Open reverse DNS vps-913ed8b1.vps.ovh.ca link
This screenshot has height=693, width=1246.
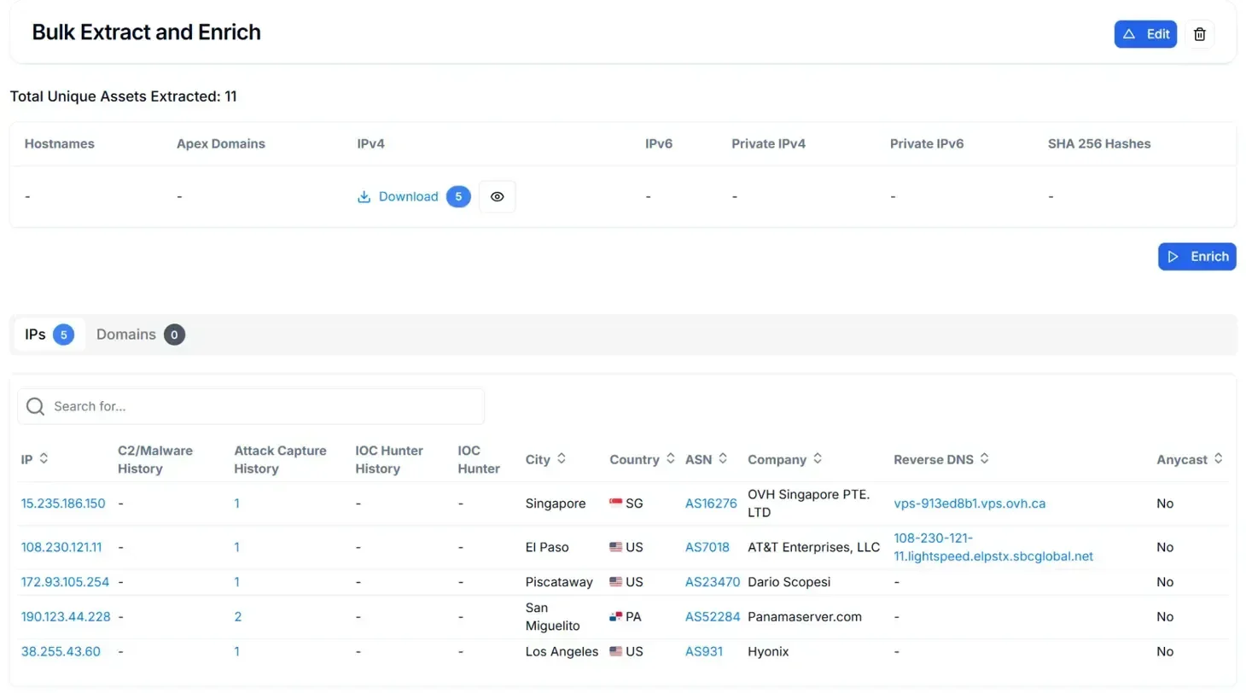(x=969, y=504)
